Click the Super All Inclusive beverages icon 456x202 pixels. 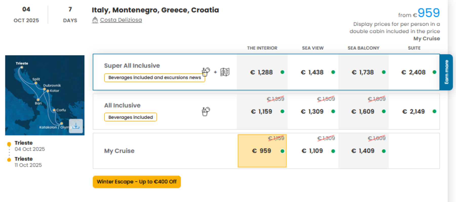[206, 72]
